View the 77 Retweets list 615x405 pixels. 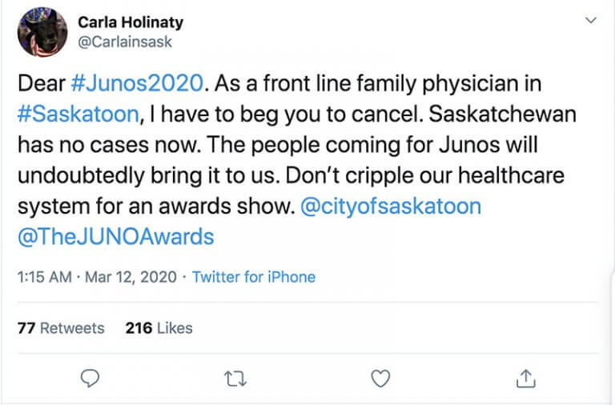61,328
